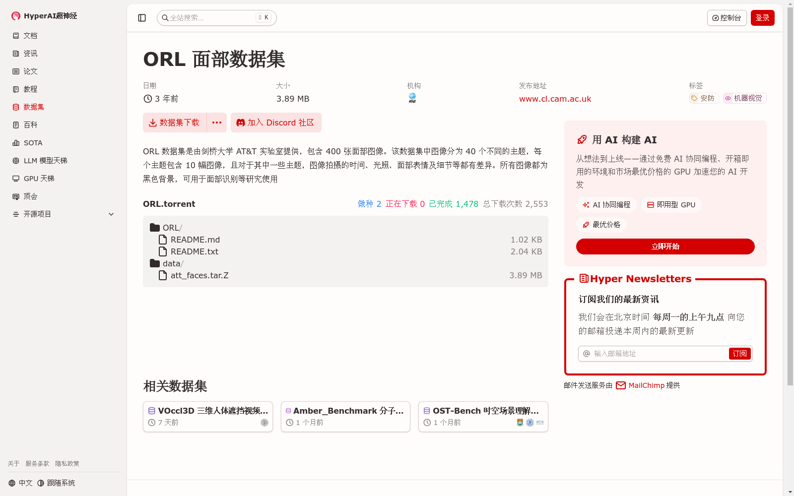Open the GPU 天梯 ranking page
This screenshot has width=794, height=496.
tap(39, 178)
